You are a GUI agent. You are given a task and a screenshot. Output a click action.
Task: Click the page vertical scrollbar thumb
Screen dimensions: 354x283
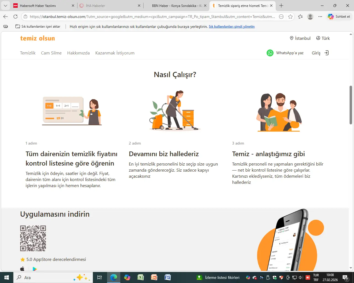(x=351, y=105)
